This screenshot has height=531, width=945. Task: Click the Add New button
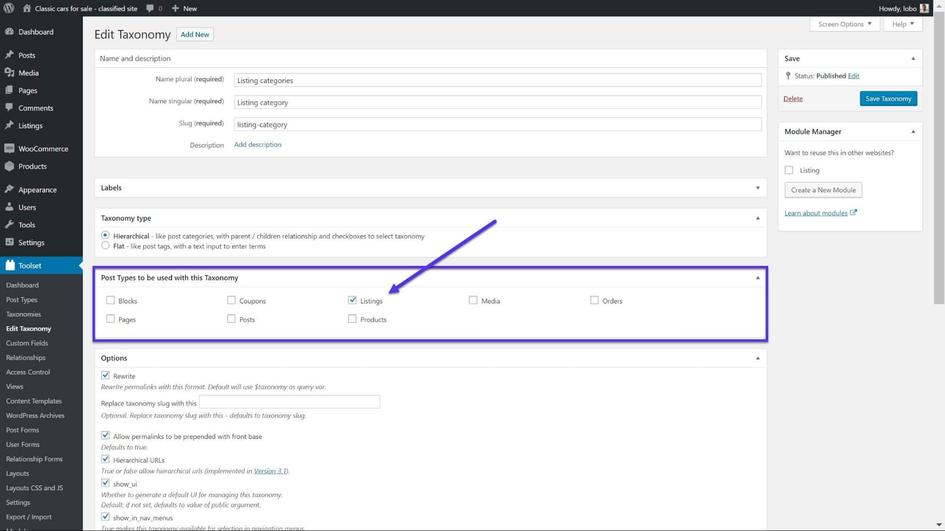(195, 34)
